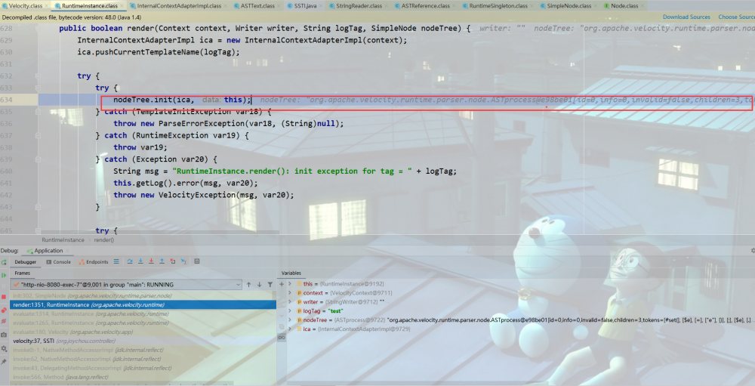Toggle the watches glasses icon in Variables
Image resolution: width=755 pixels, height=386 pixels.
coord(282,338)
